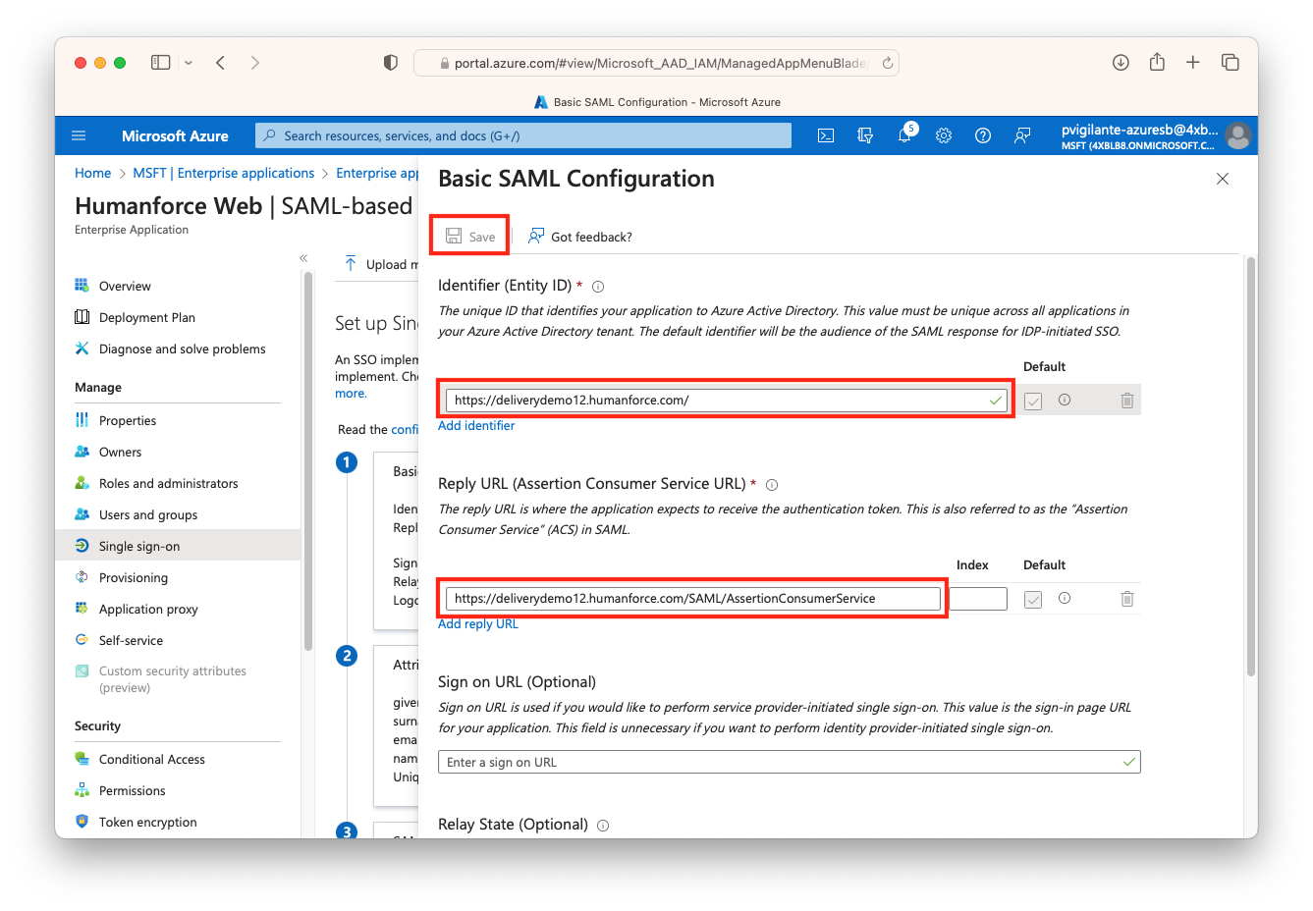Delete the Identifier entry using the trash icon
Viewport: 1313px width, 911px height.
point(1126,400)
